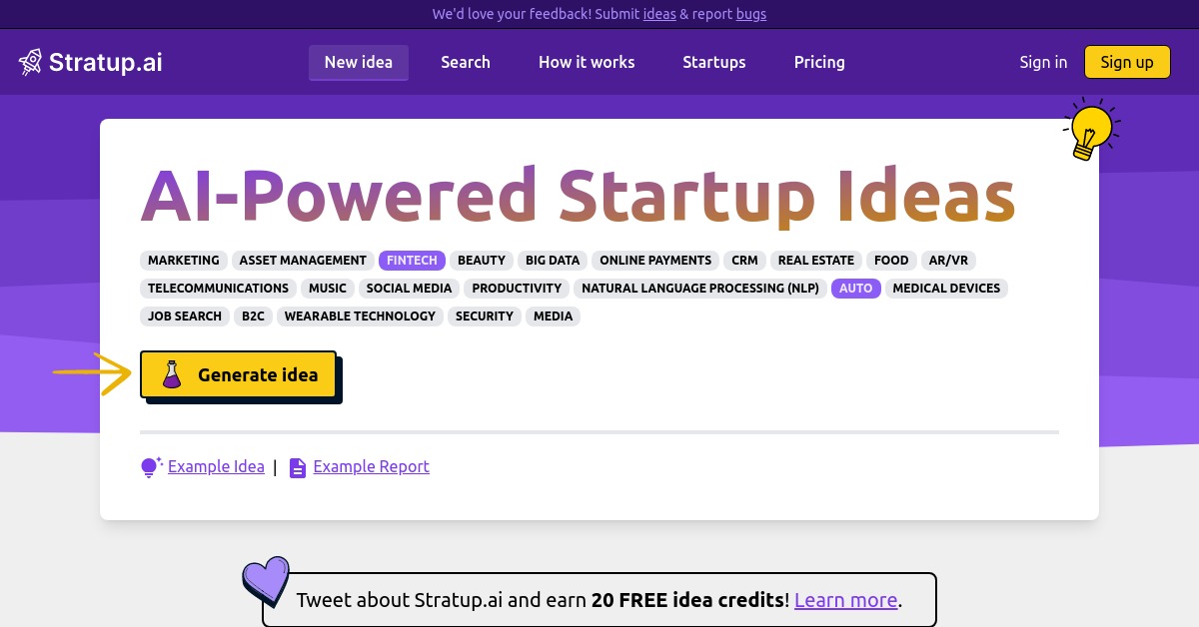Screen dimensions: 1199x627
Task: Open the Learn more link about idea credits
Action: (845, 599)
